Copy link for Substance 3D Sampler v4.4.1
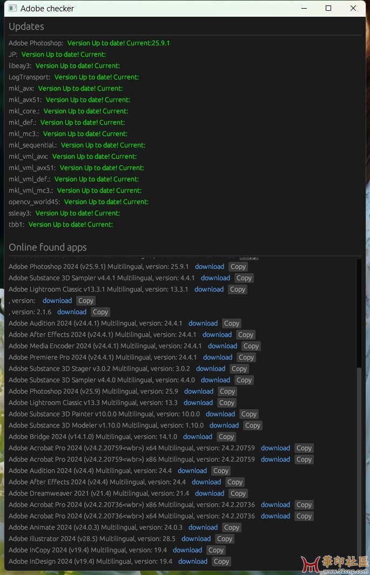370x575 pixels. (x=244, y=278)
